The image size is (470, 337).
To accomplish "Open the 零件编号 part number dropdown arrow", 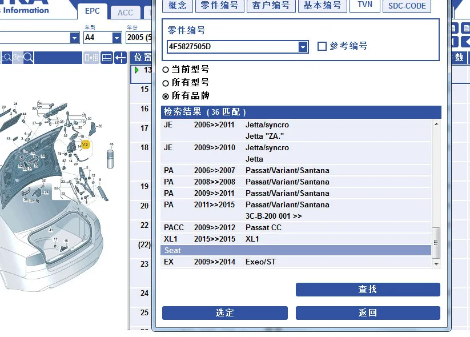I will pyautogui.click(x=303, y=47).
